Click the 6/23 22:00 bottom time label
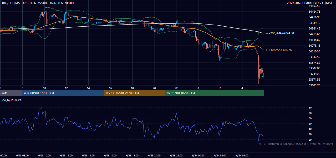The width and height of the screenshot is (336, 158). click(x=176, y=156)
